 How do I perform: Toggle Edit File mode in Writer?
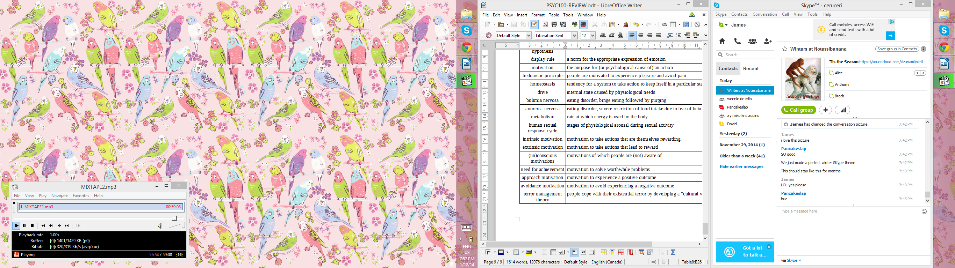pos(534,24)
